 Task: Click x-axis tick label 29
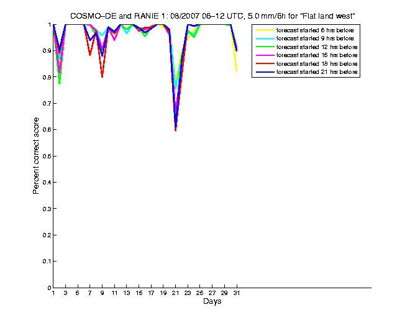[224, 293]
